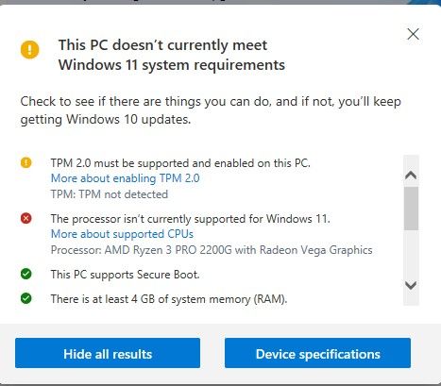Select the TPM not detected status text
441x386 pixels.
tap(110, 194)
